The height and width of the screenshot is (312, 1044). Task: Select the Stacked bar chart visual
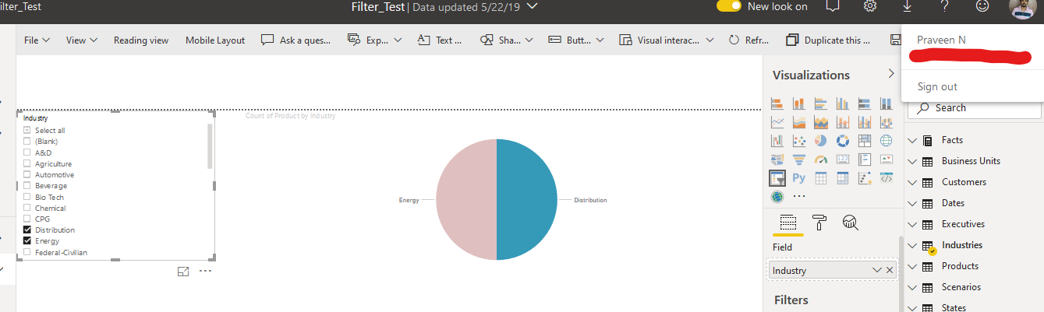pyautogui.click(x=777, y=103)
